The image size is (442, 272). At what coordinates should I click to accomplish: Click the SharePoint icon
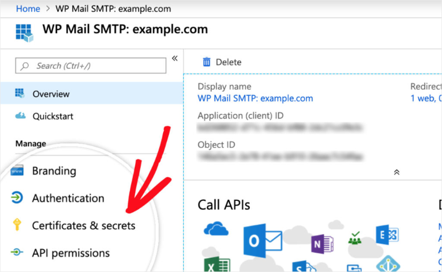click(303, 266)
